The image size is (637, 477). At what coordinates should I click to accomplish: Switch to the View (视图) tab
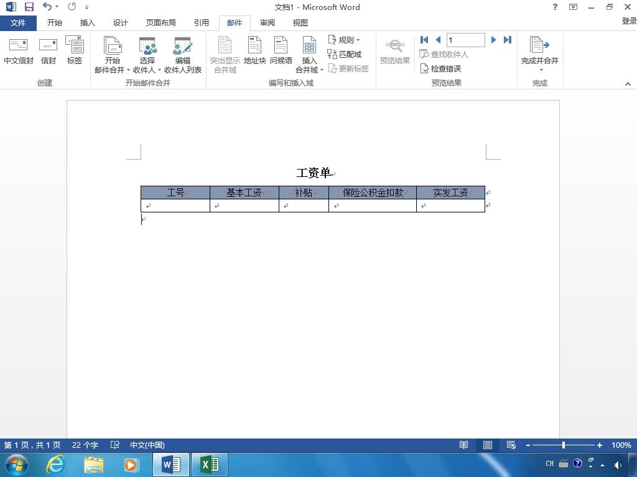coord(300,23)
